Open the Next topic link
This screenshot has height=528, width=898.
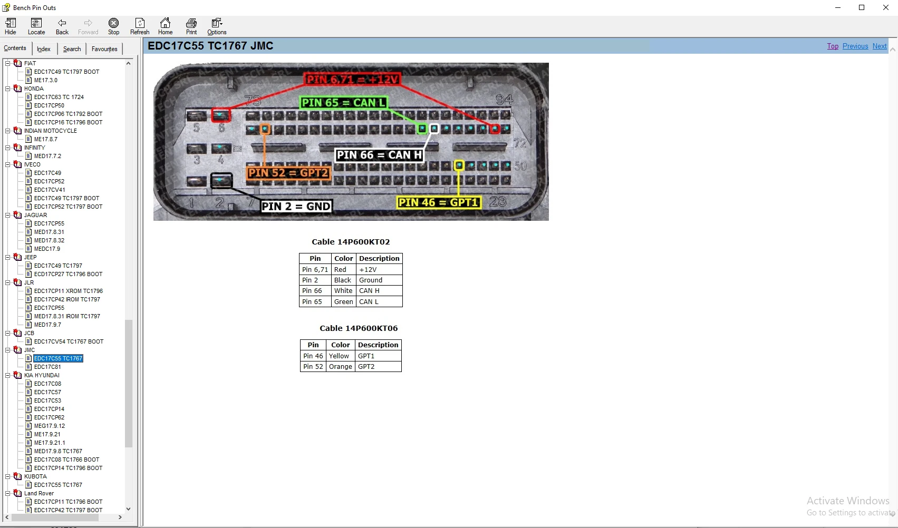tap(879, 46)
